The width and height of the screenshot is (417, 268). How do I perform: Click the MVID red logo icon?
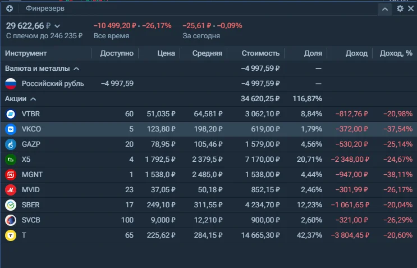[11, 190]
